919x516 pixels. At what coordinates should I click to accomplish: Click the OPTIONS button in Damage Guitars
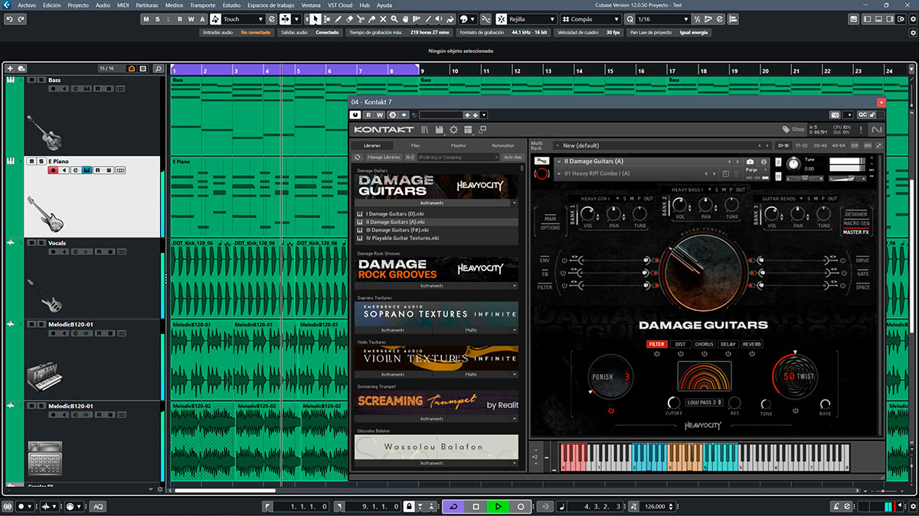click(x=551, y=228)
